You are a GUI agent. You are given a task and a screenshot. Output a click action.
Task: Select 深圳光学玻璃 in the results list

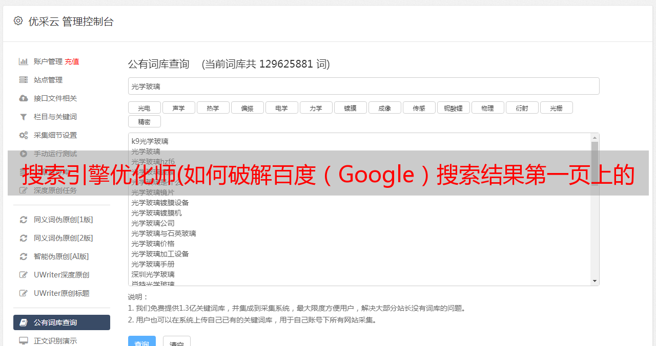pos(153,274)
